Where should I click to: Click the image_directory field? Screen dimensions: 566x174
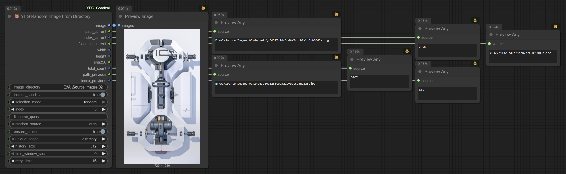point(58,87)
